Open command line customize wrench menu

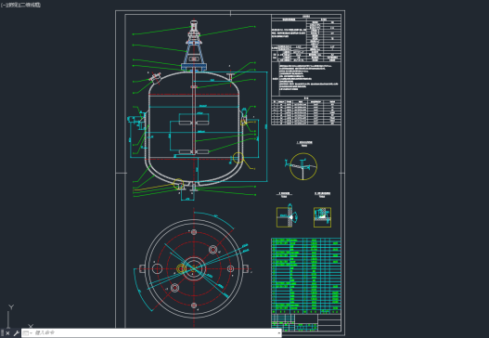[x=16, y=333]
